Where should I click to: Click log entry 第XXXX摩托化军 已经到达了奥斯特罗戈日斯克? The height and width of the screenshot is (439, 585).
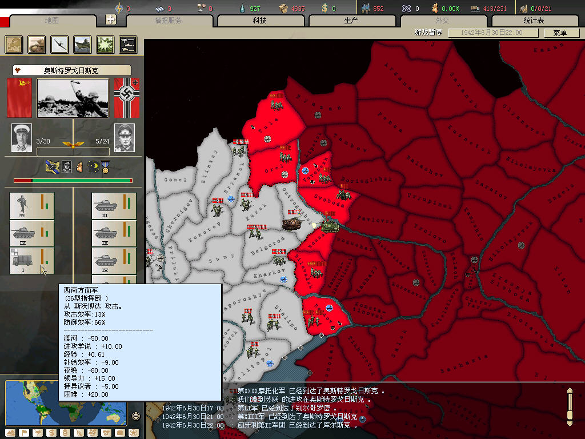[x=307, y=391]
